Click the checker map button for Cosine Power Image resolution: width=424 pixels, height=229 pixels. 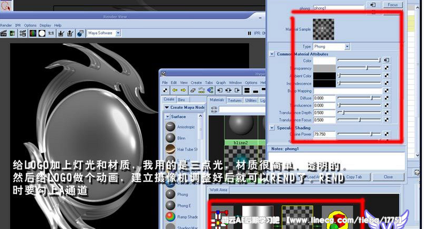(x=387, y=134)
